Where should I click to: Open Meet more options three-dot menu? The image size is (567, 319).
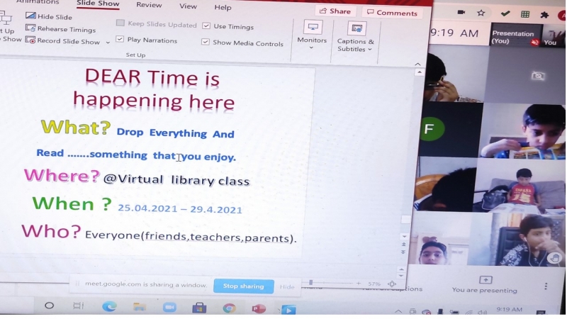[546, 286]
